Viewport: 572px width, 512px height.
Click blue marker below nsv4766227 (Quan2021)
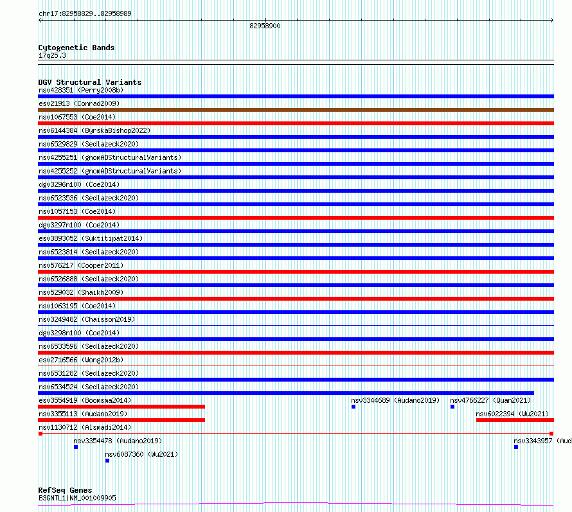[x=452, y=407]
